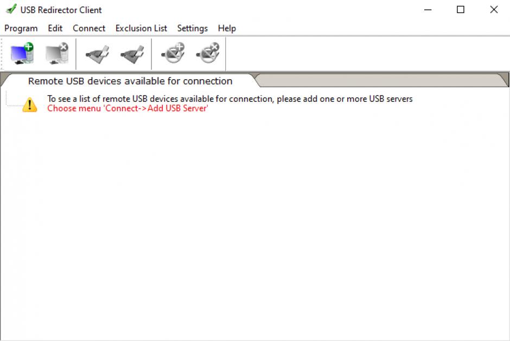
Task: Open the Edit menu
Action: (55, 29)
